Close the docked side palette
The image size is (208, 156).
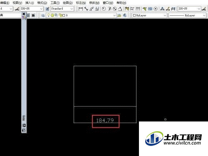tap(24, 14)
